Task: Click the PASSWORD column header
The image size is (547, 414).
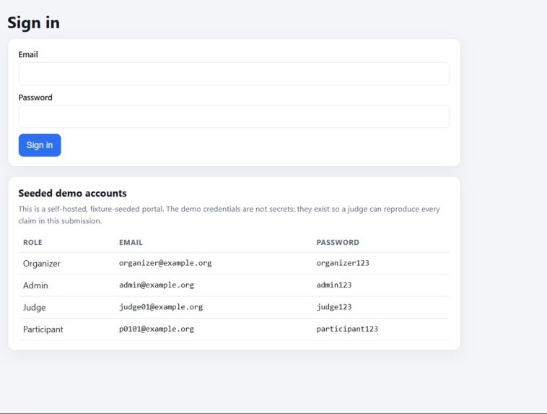Action: coord(338,243)
